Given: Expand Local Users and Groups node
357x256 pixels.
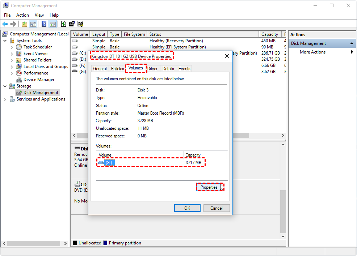Looking at the screenshot, I should [12, 67].
